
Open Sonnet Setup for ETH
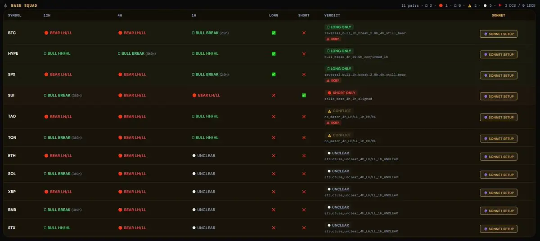click(x=499, y=157)
